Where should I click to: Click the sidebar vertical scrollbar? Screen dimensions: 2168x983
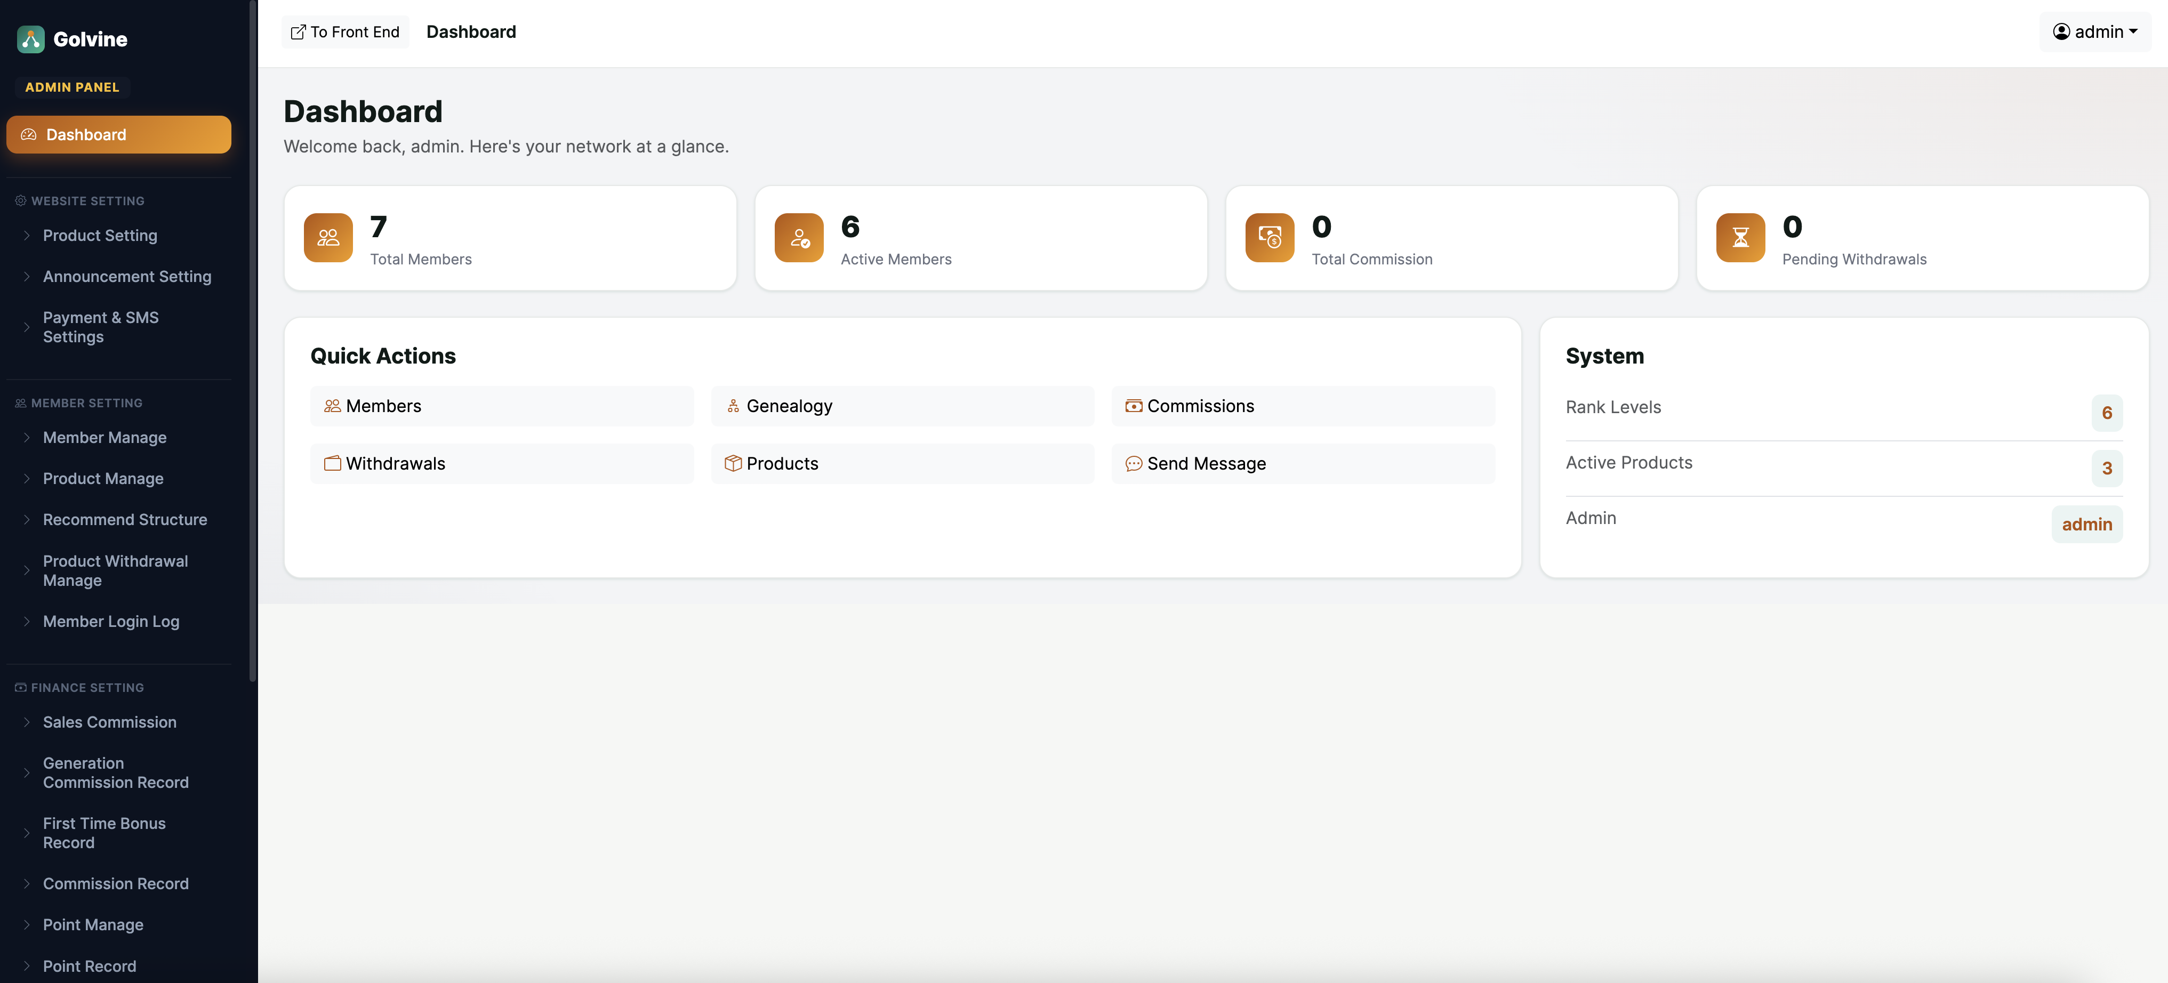pyautogui.click(x=253, y=341)
